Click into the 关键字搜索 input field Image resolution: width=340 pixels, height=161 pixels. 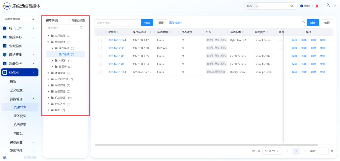coord(117,23)
